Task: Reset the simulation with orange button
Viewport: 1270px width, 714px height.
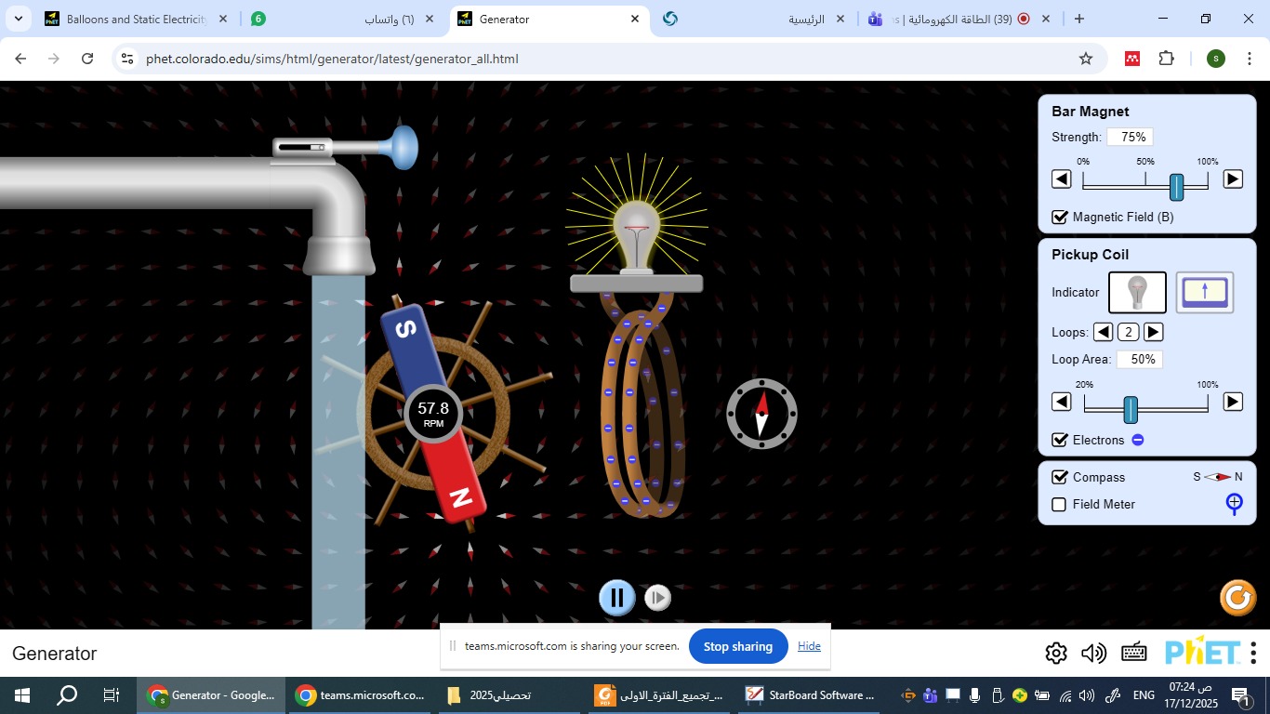Action: (x=1237, y=597)
